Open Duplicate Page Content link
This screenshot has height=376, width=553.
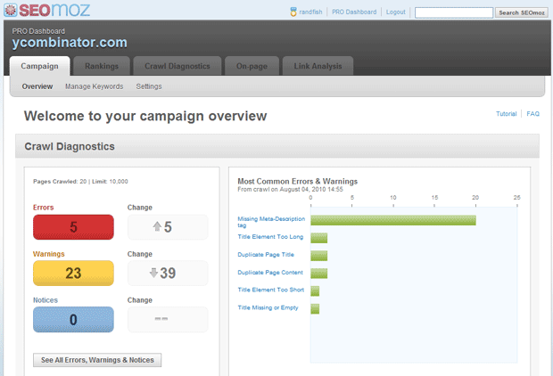click(270, 273)
